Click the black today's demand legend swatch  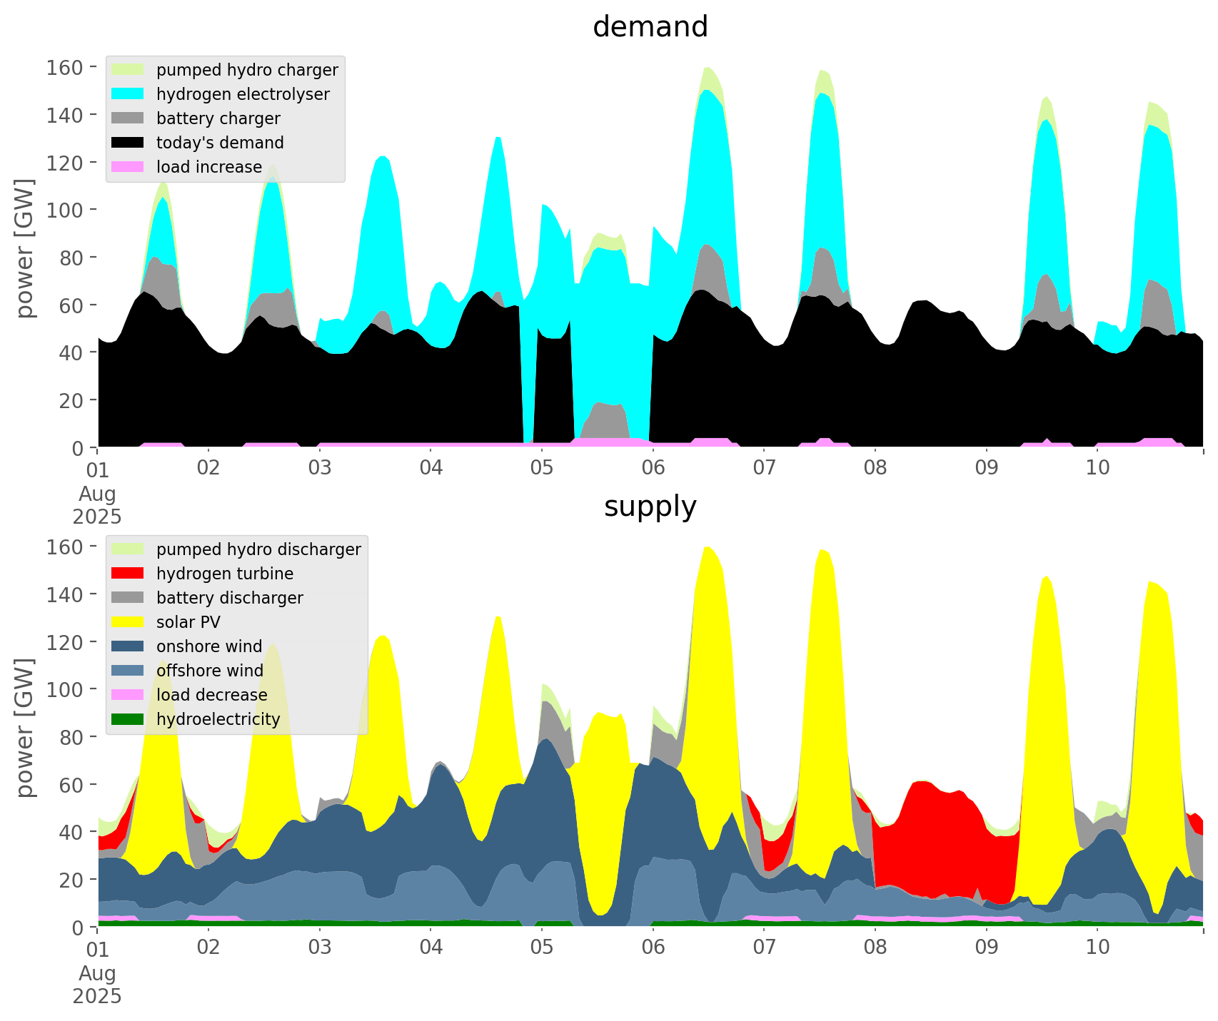pos(128,143)
